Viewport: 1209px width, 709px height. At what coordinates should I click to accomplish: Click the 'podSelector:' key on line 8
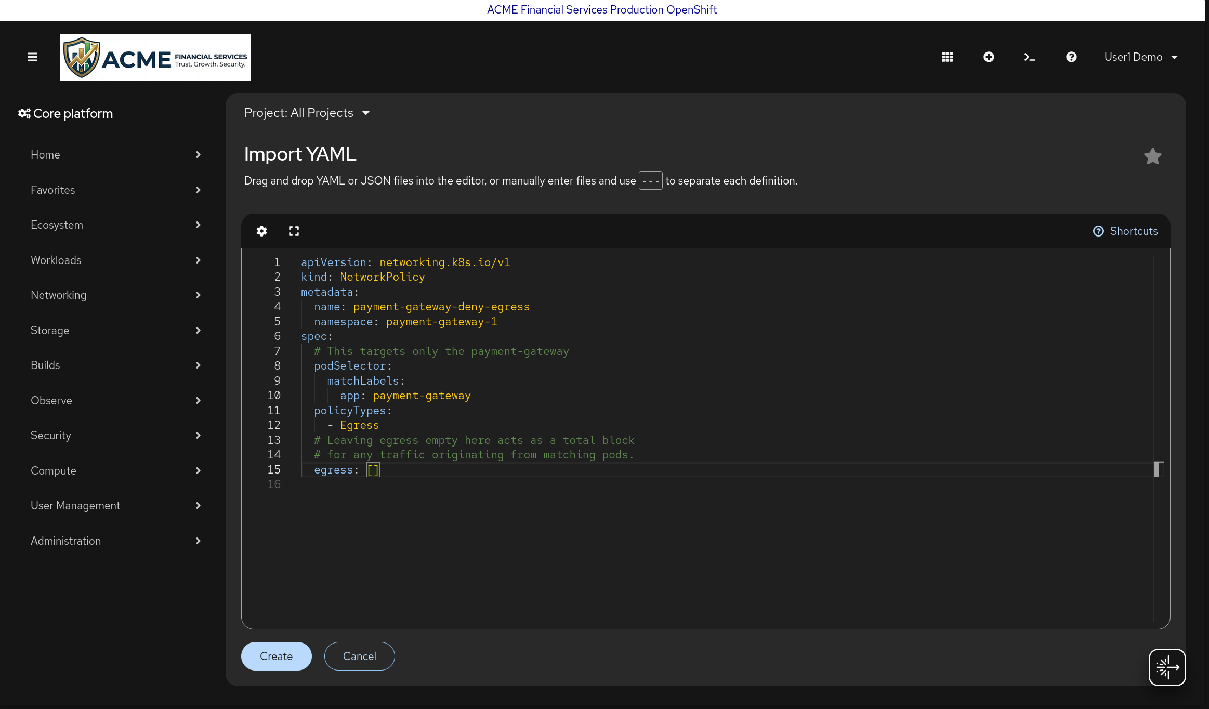[353, 366]
